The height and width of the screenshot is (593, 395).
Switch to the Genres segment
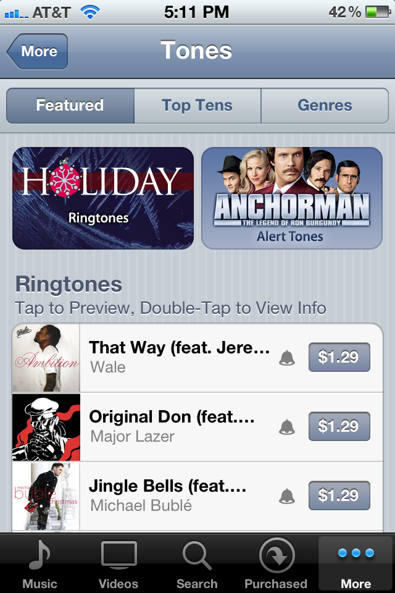pos(325,106)
